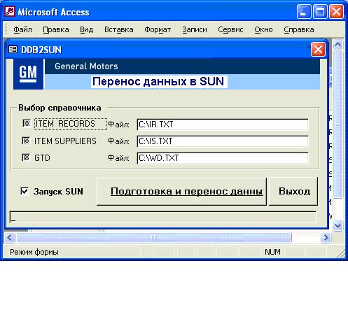Open the Сервис menu
Image resolution: width=348 pixels, height=326 pixels.
(x=230, y=29)
